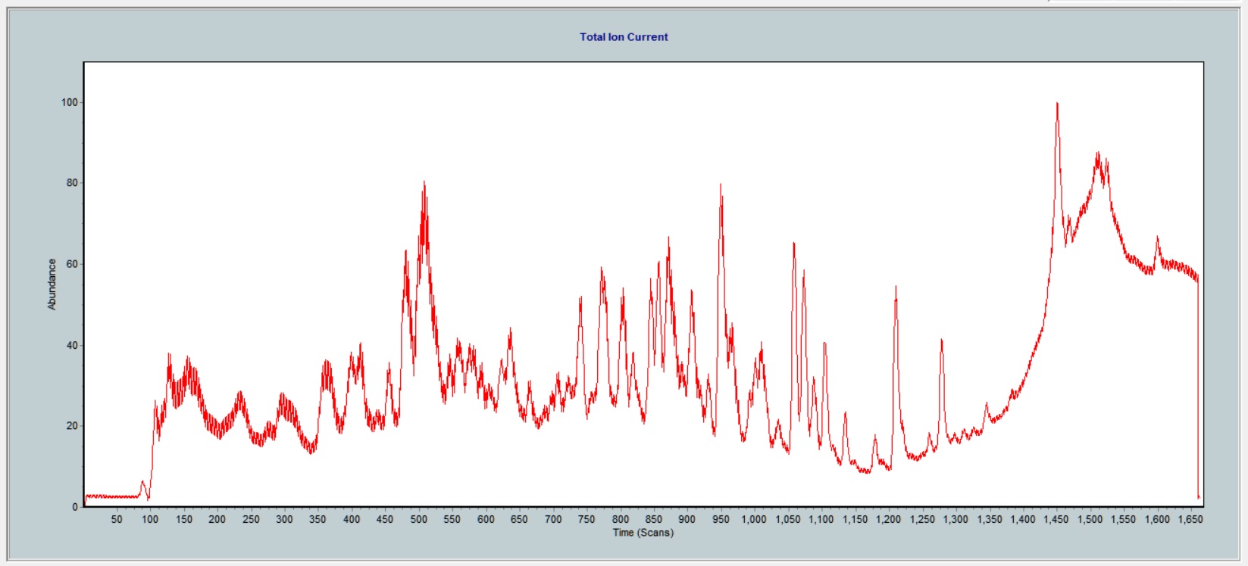Viewport: 1248px width, 566px height.
Task: Select the peak apex near scan 1,050
Action: click(793, 244)
